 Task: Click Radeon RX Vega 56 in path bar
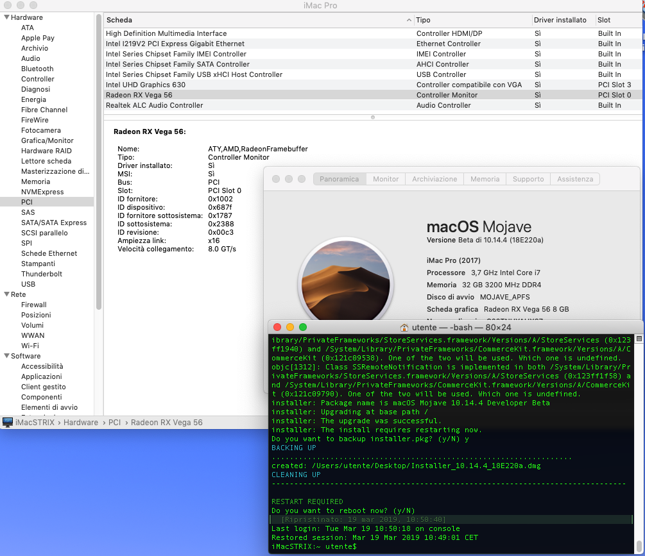point(167,423)
